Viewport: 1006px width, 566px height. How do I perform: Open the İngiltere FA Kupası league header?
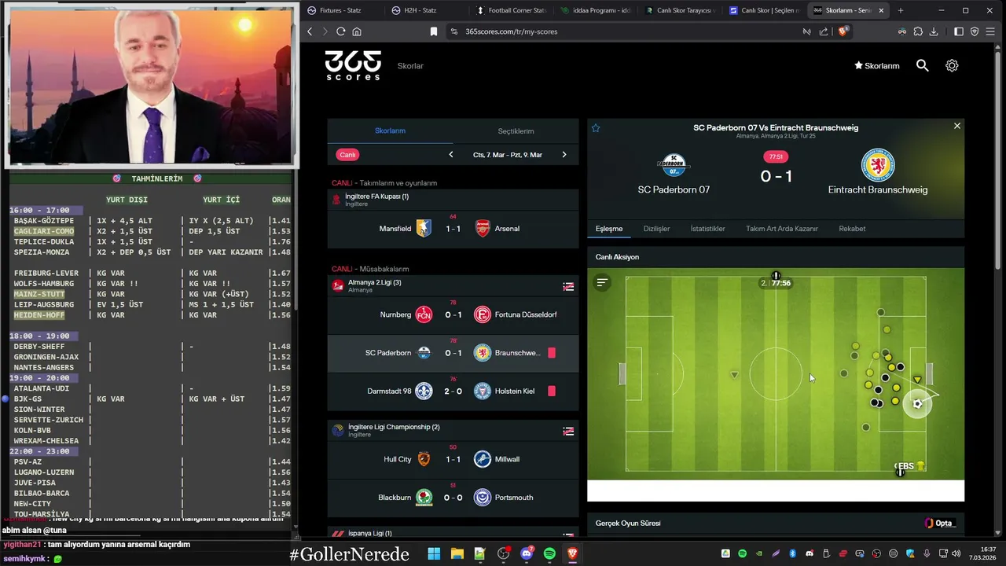pos(453,200)
